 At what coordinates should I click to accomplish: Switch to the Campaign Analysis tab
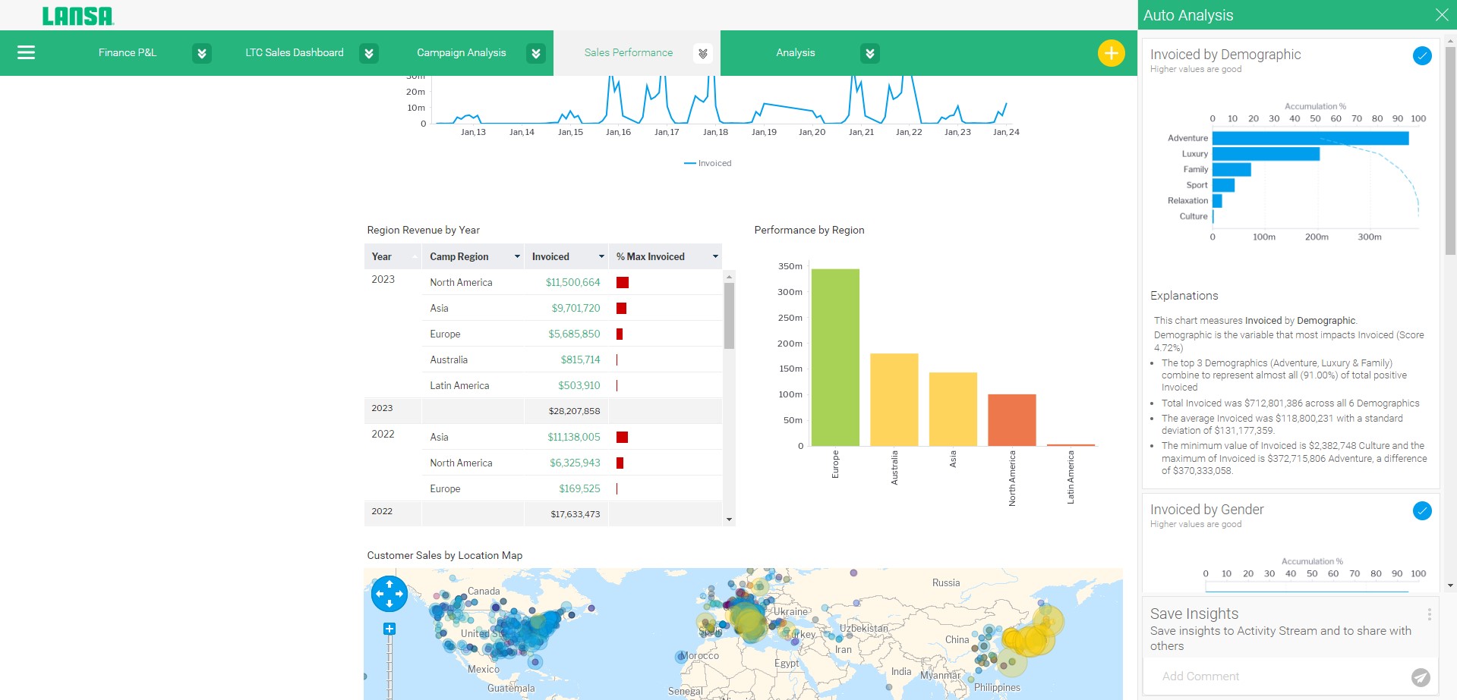pyautogui.click(x=461, y=52)
